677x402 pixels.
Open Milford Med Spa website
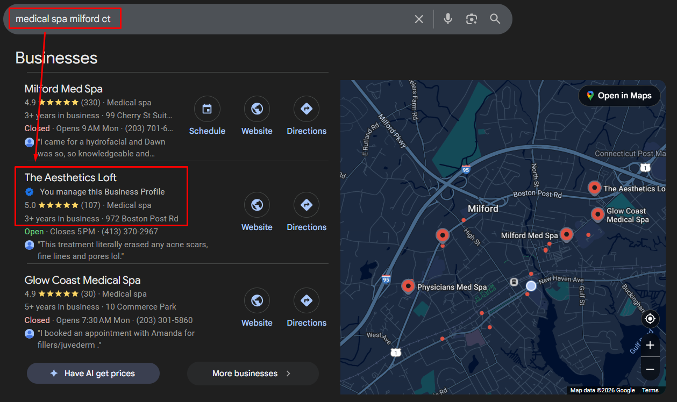click(257, 116)
